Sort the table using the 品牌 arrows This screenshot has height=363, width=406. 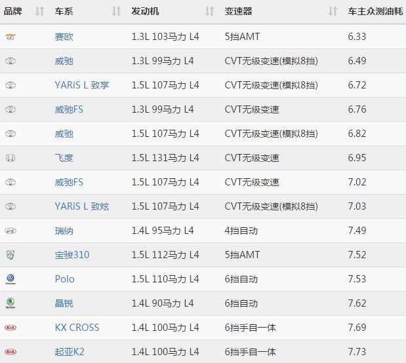(39, 12)
